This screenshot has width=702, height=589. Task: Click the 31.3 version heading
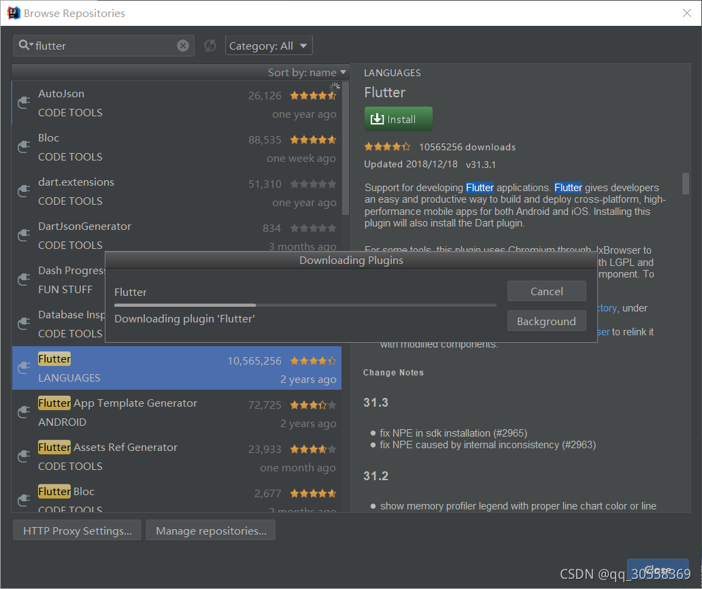[375, 403]
